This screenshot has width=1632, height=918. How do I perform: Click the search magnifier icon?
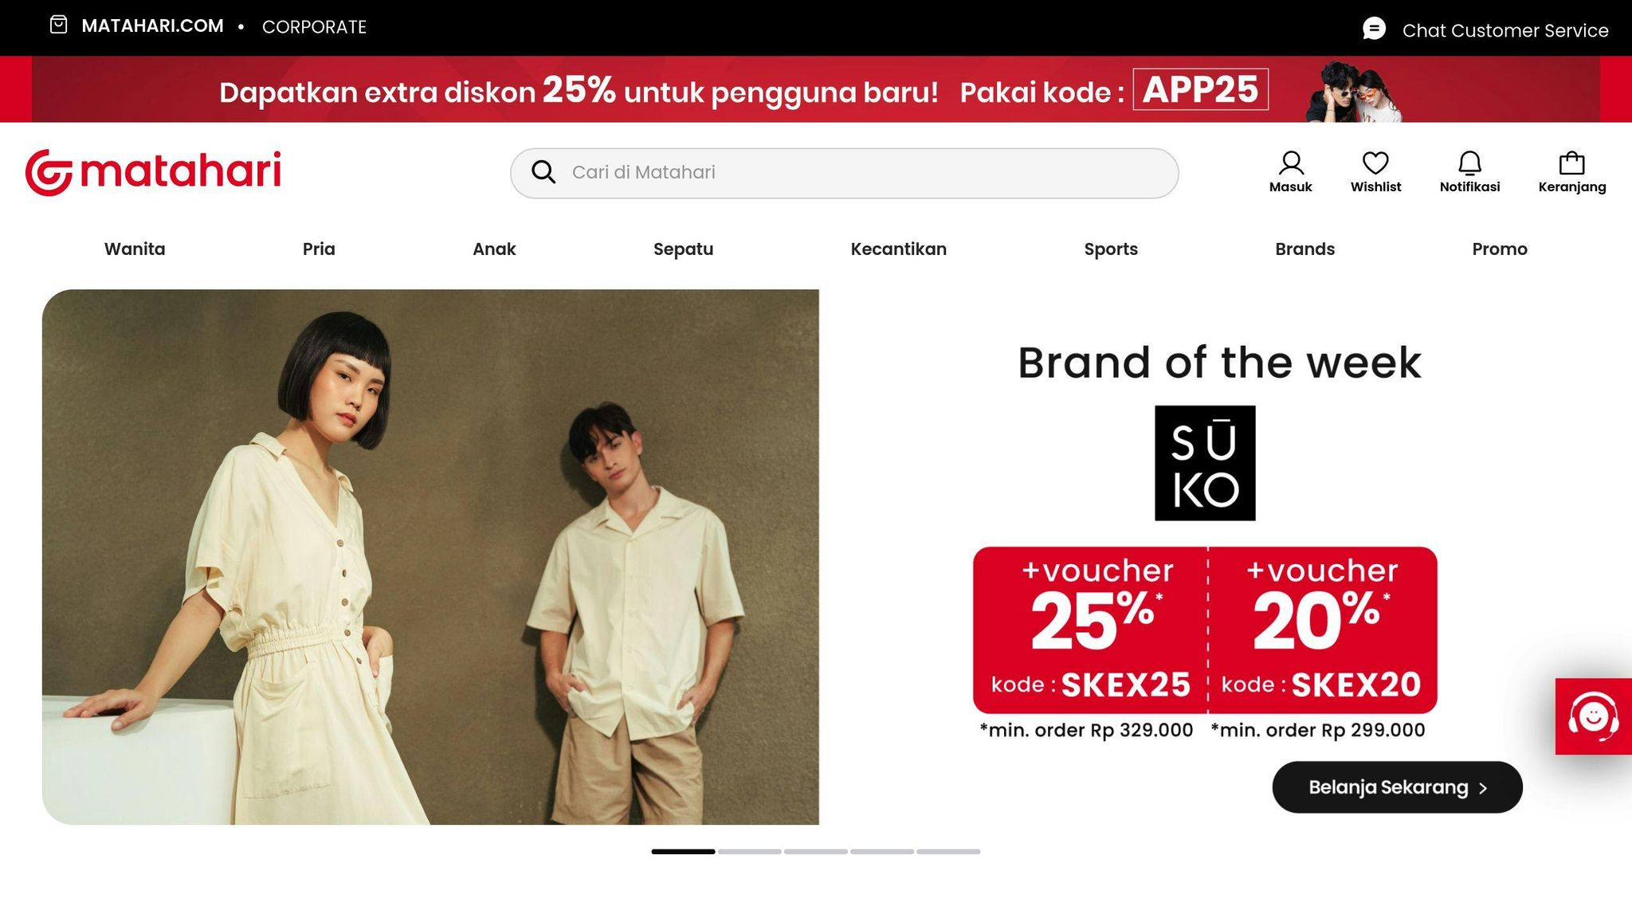pos(543,171)
